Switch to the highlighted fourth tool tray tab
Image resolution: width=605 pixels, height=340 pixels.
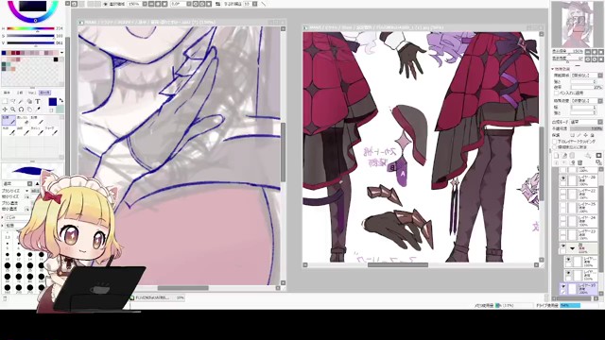coord(44,93)
